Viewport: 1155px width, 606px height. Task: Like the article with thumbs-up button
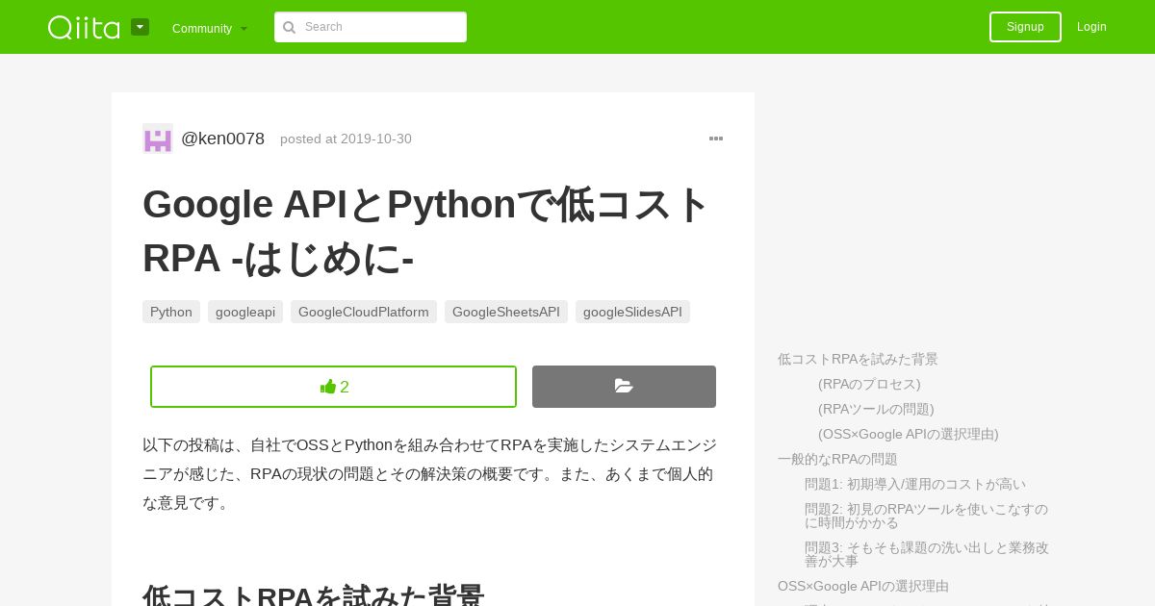pos(333,387)
